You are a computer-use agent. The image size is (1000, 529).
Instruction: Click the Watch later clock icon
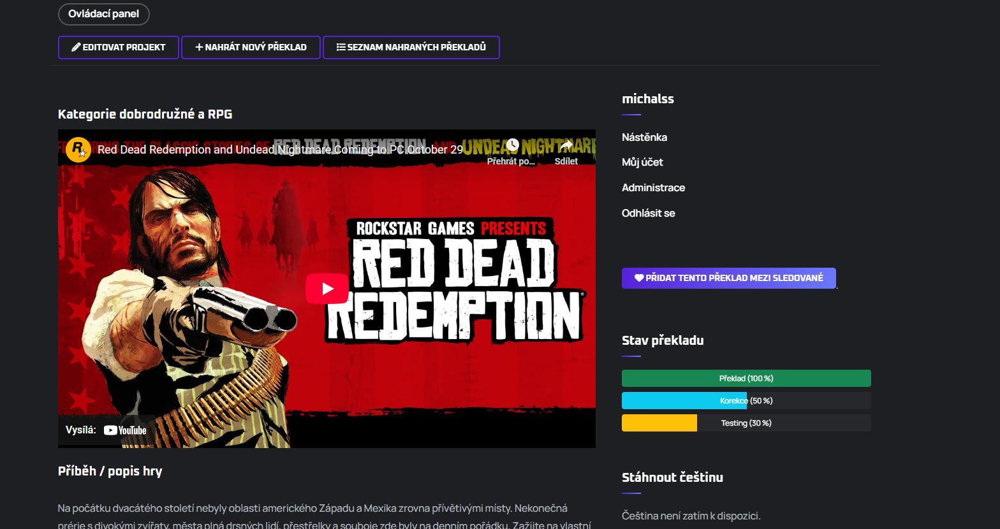click(x=512, y=145)
